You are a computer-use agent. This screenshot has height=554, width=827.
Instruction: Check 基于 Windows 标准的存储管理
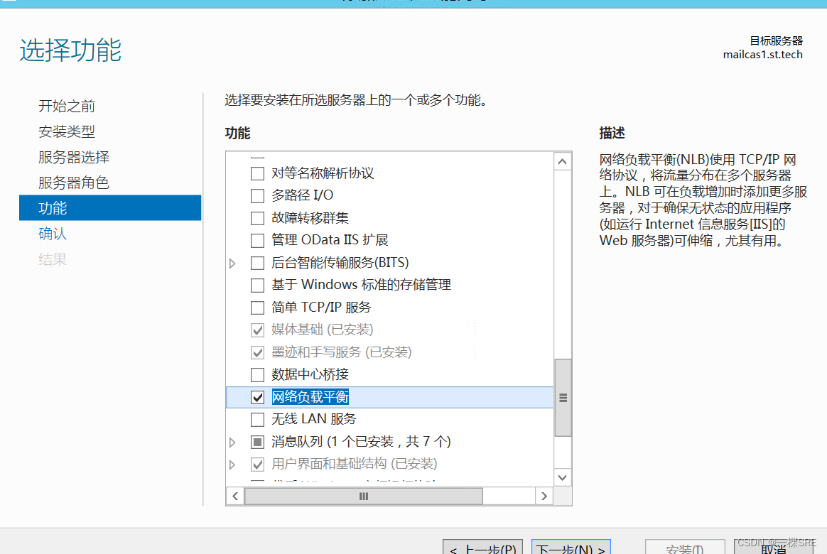point(258,285)
